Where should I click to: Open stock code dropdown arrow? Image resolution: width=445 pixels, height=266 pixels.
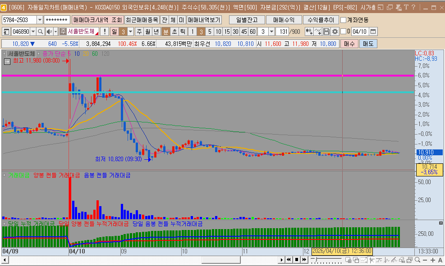[33, 32]
